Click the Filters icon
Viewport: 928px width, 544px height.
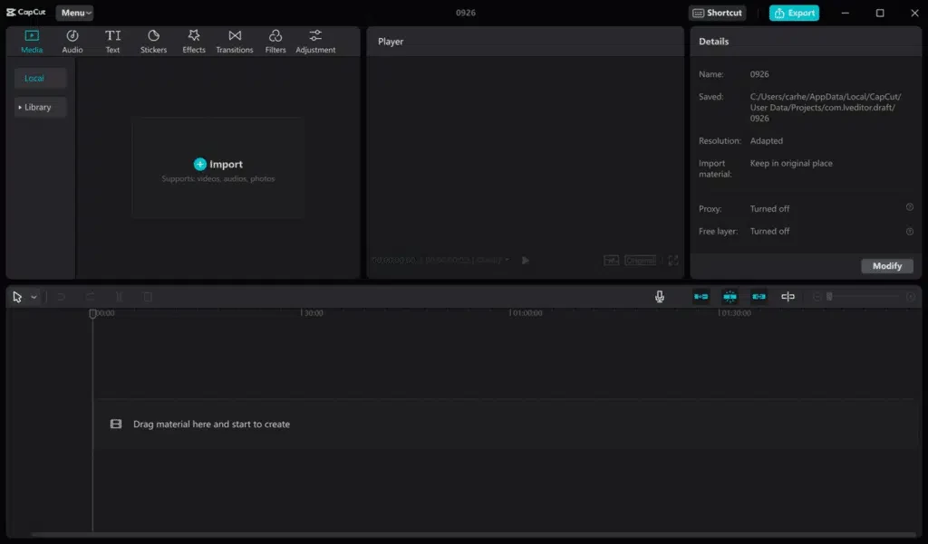[x=275, y=41]
